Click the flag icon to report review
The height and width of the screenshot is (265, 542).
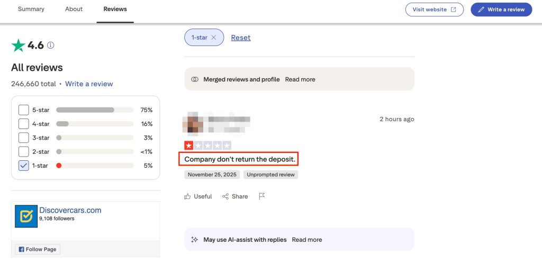pyautogui.click(x=261, y=196)
